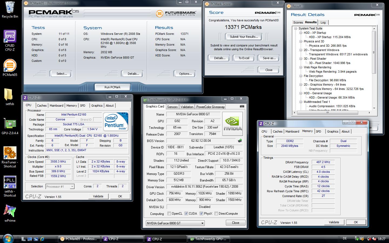Click the GPU-Z screenshot camera icon
The height and width of the screenshot is (243, 389).
point(242,106)
